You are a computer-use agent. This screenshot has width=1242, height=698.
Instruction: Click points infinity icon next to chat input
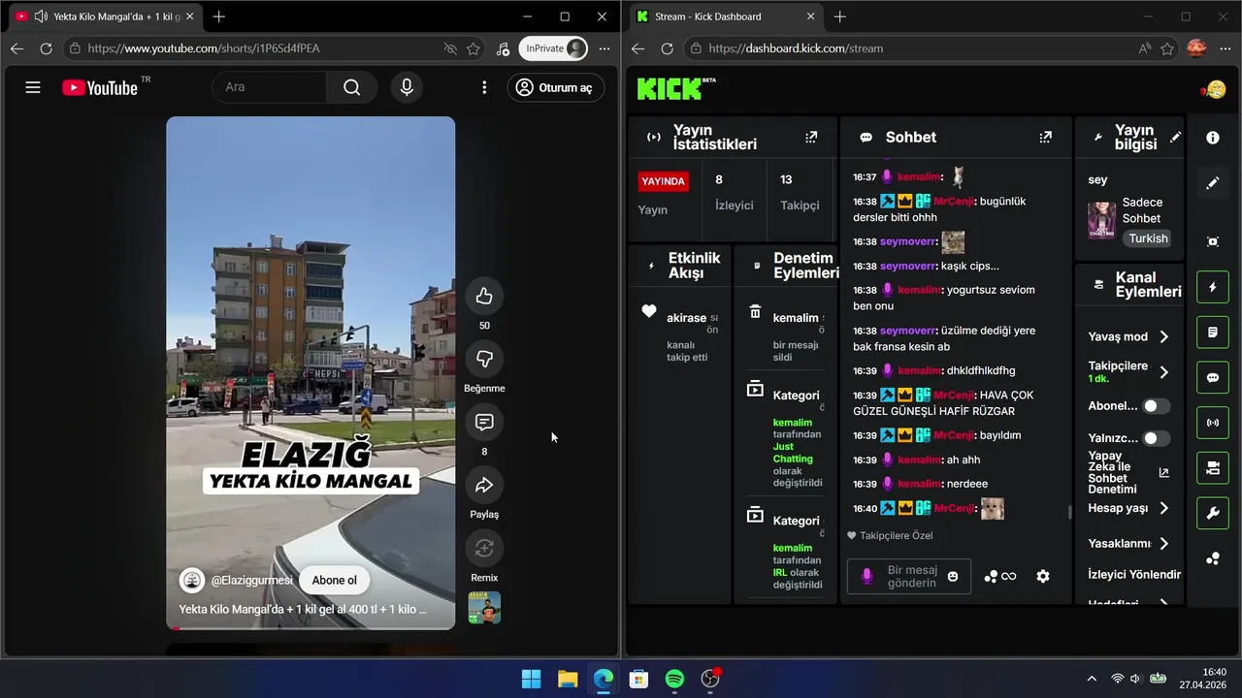1000,576
